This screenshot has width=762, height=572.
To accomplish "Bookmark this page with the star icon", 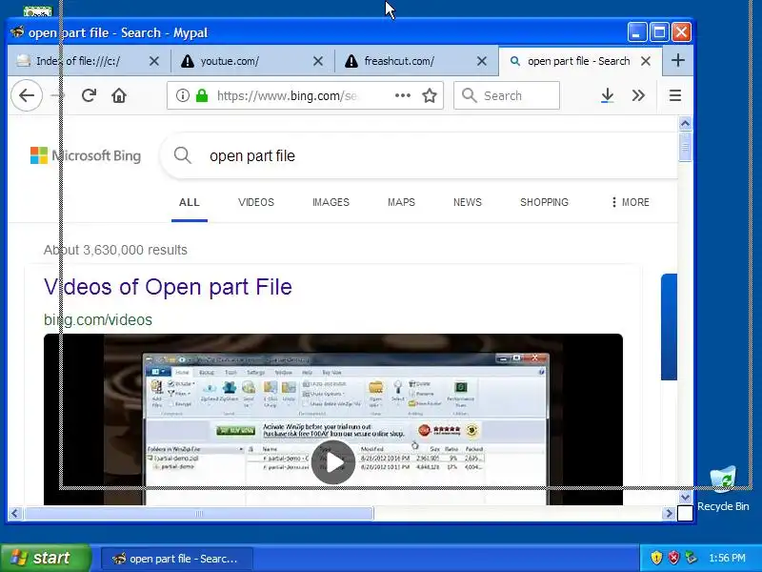I will pos(430,95).
